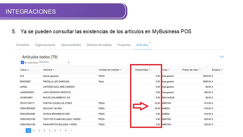This screenshot has width=243, height=137.
Task: Sort by Nombre using its sort icon
Action: tap(54, 70)
